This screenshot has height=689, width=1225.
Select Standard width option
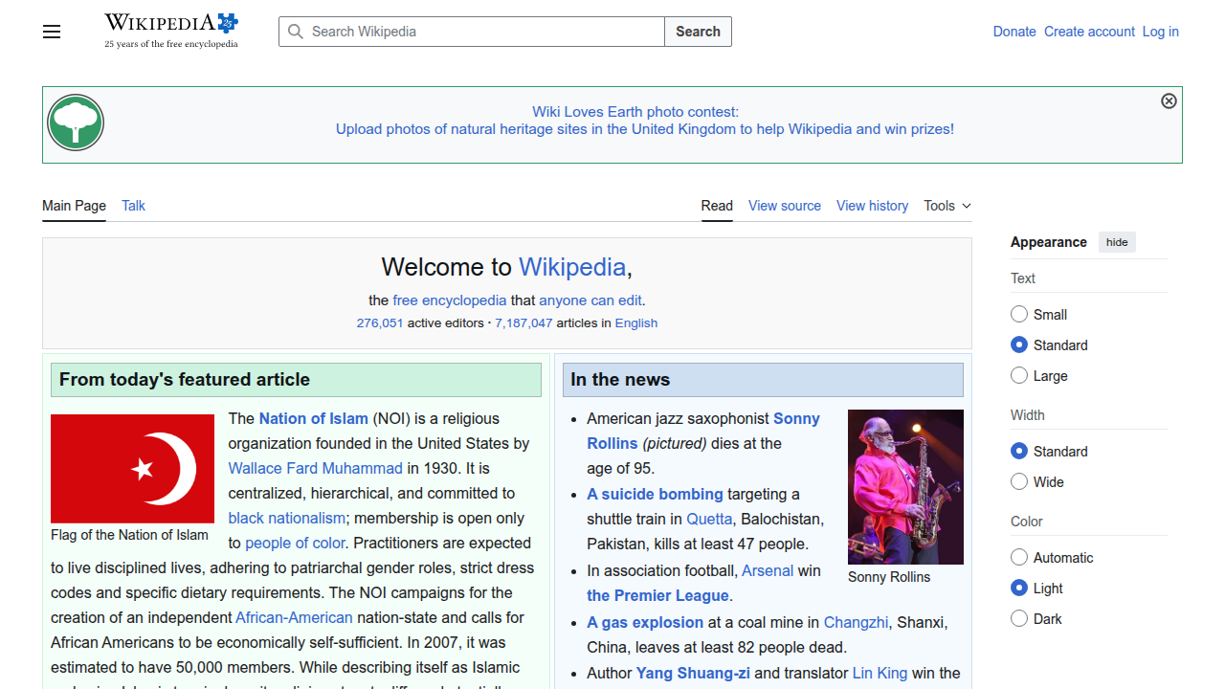click(x=1019, y=451)
